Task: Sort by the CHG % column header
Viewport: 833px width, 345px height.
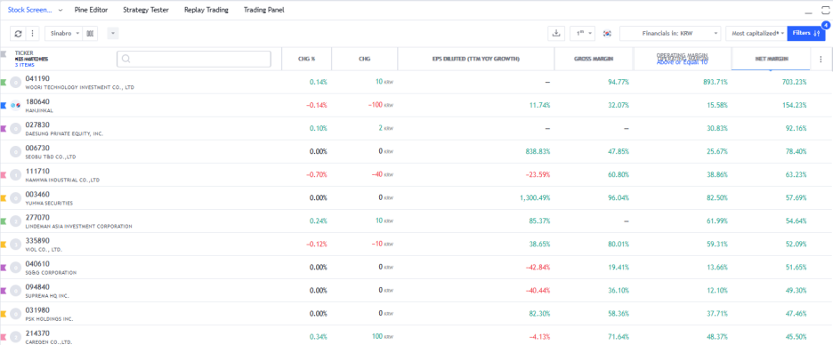Action: [306, 59]
